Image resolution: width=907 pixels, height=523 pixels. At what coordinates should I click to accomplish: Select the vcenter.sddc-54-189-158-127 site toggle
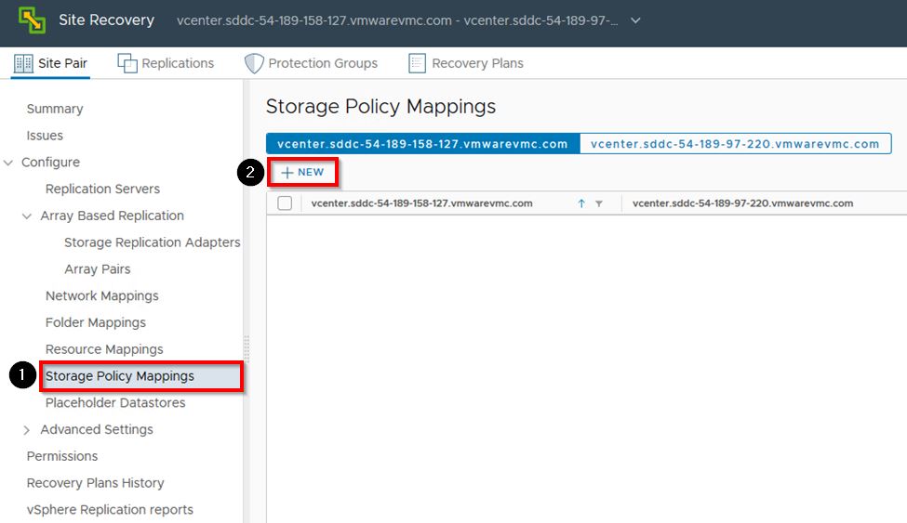[423, 144]
